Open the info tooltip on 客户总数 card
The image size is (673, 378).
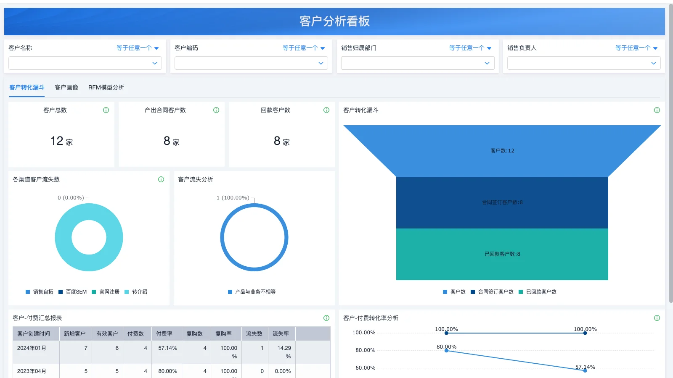point(106,110)
